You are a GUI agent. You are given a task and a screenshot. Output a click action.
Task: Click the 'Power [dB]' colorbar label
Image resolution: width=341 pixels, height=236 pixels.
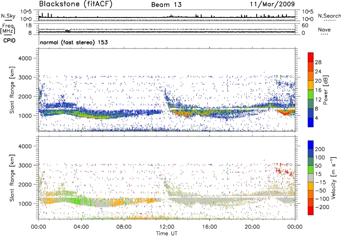(325, 90)
